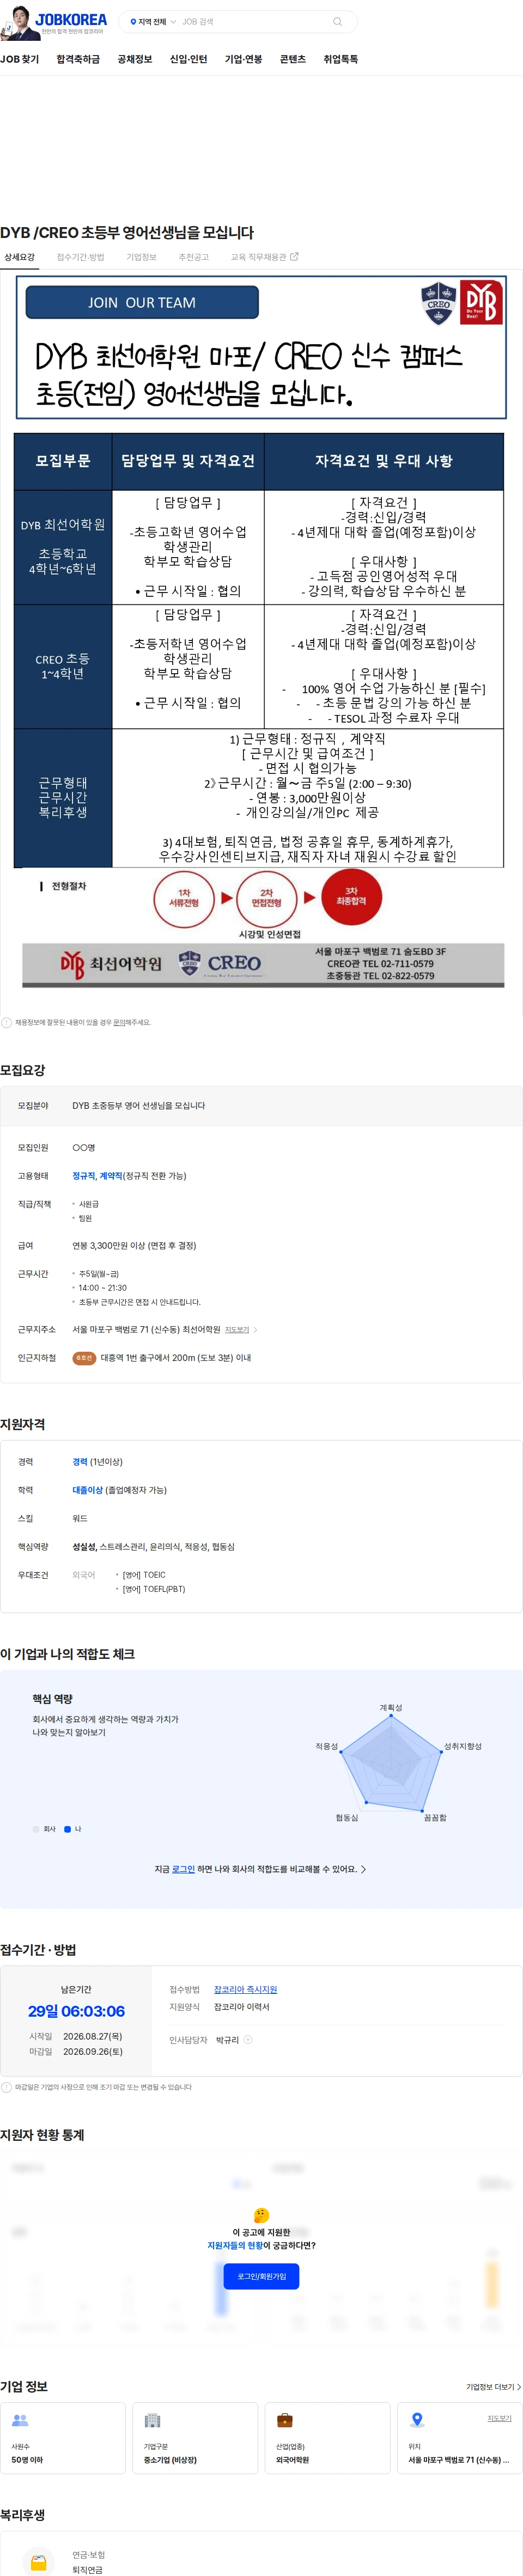Open the 잡코리아 즉시지원 link
The width and height of the screenshot is (523, 2576).
(x=245, y=1990)
